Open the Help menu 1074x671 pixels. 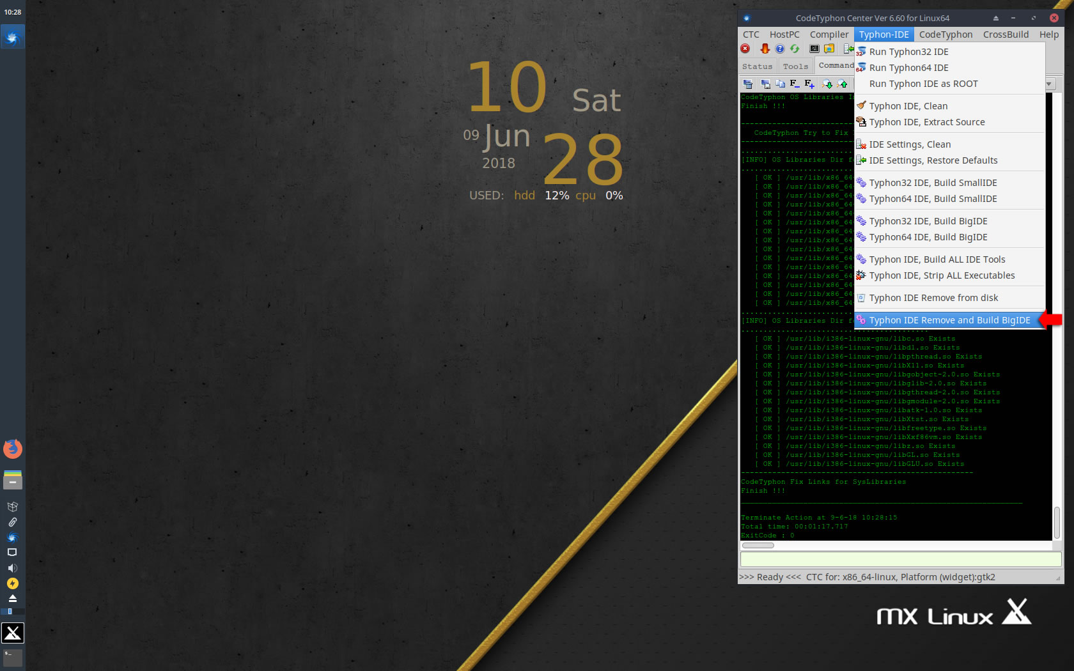[1049, 35]
